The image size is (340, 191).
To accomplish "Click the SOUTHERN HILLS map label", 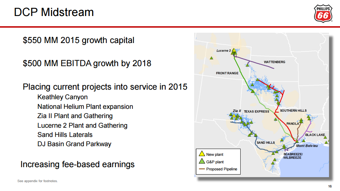I will pos(294,111).
